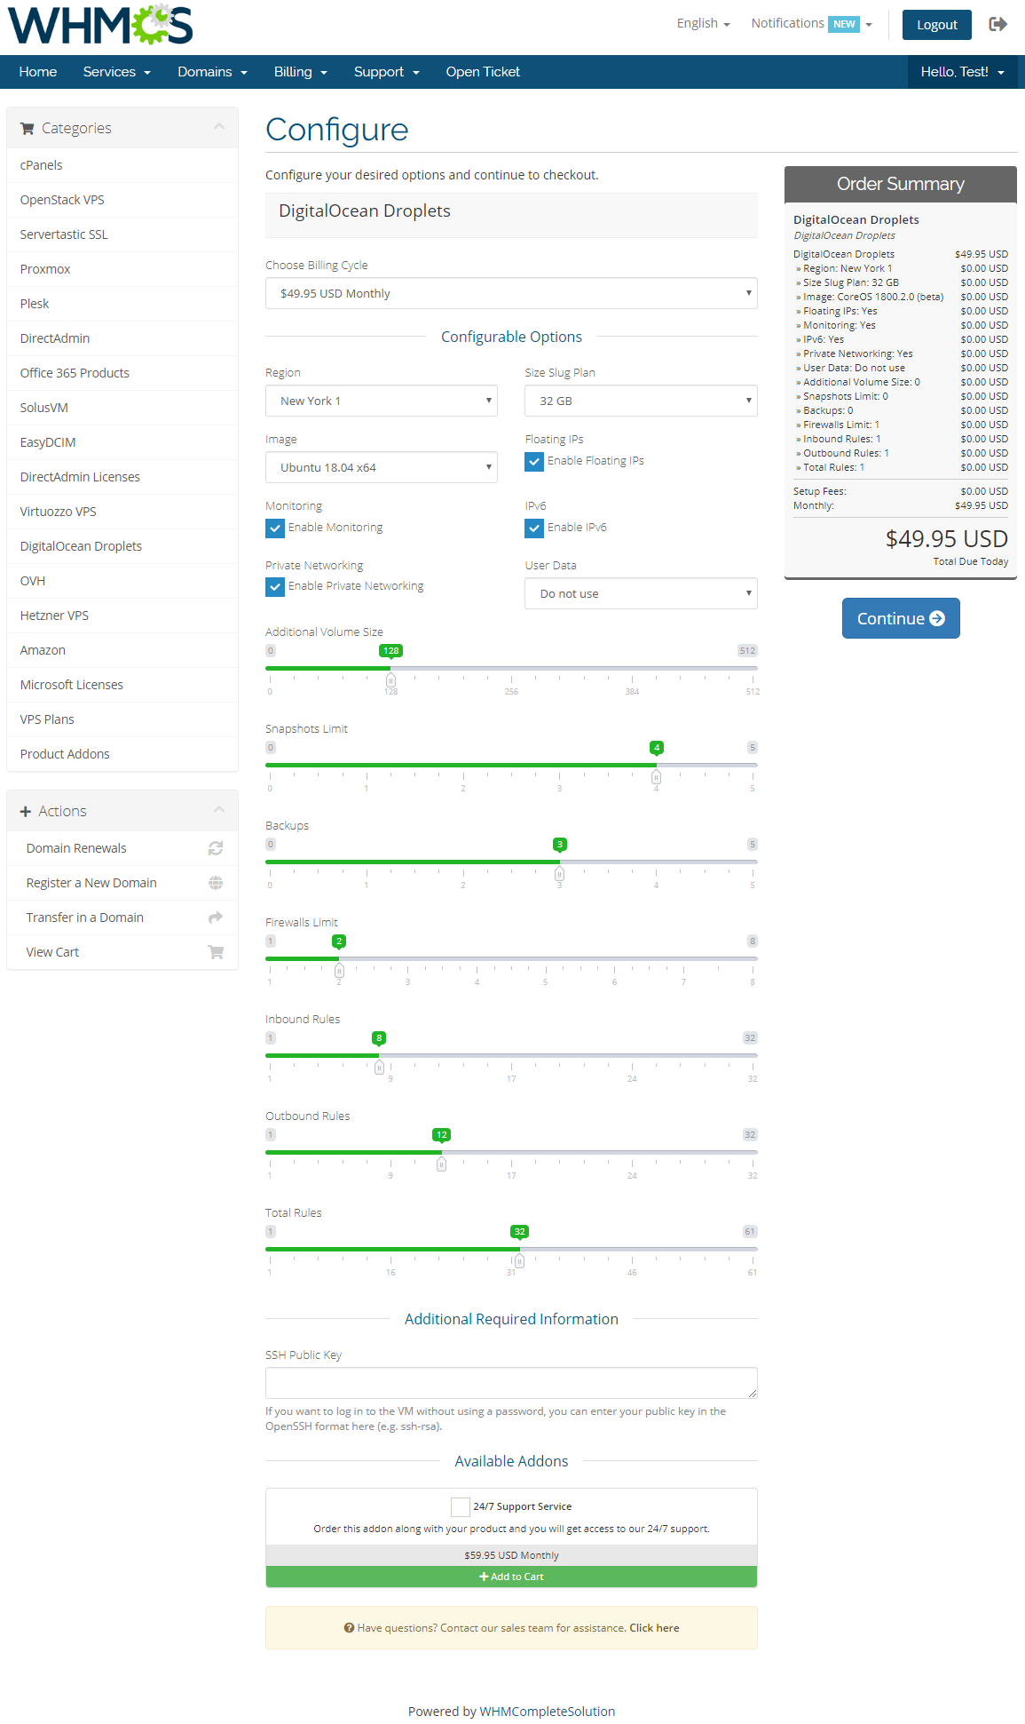Open the Region dropdown showing New York 1
This screenshot has height=1724, width=1025.
pyautogui.click(x=382, y=401)
